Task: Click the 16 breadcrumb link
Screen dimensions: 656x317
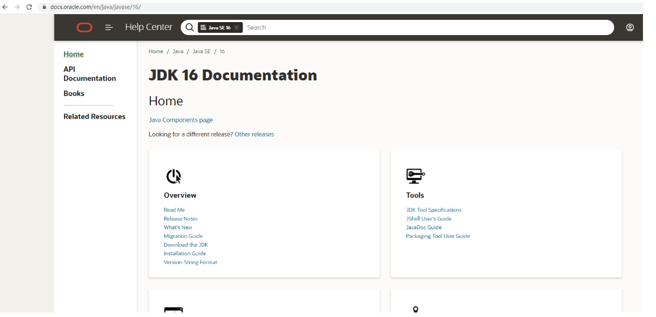Action: click(222, 52)
